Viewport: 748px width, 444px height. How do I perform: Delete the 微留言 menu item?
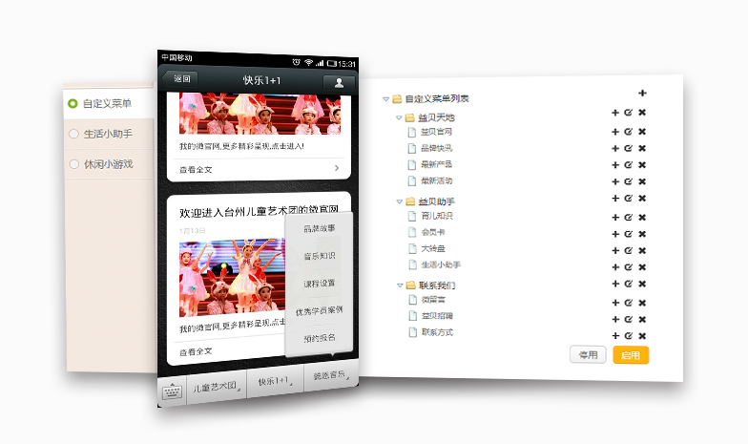click(x=642, y=303)
